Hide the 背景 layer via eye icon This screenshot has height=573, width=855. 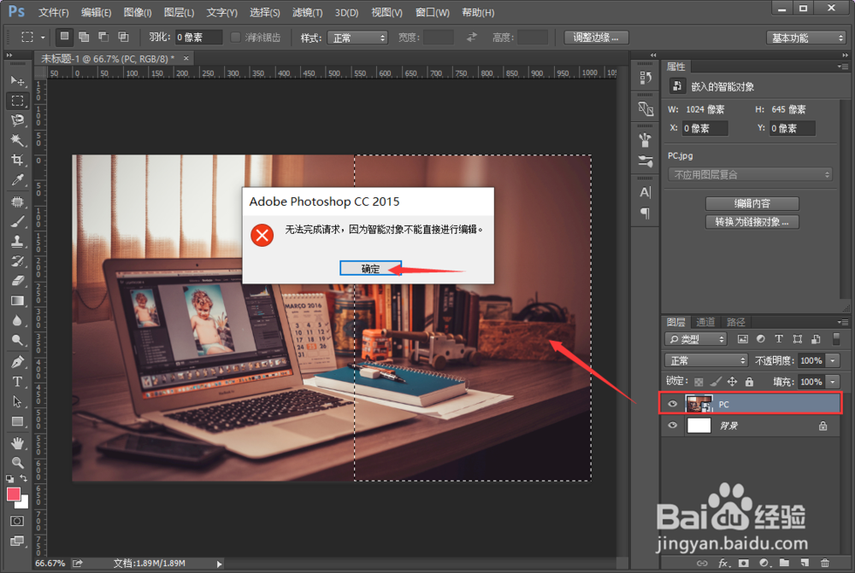(672, 425)
